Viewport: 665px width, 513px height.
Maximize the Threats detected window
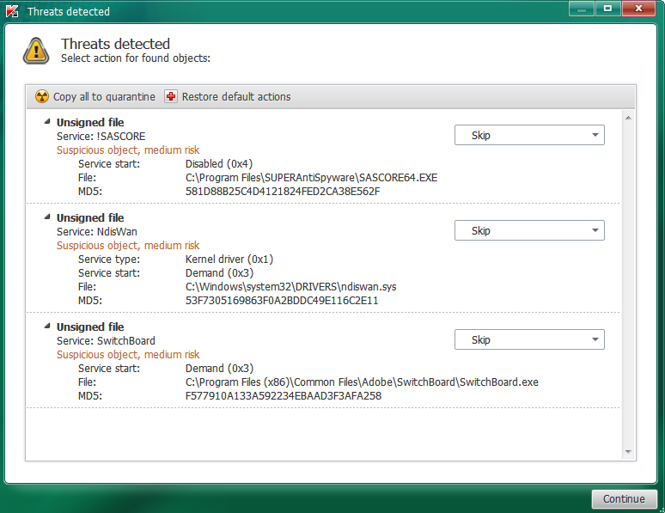click(x=607, y=9)
